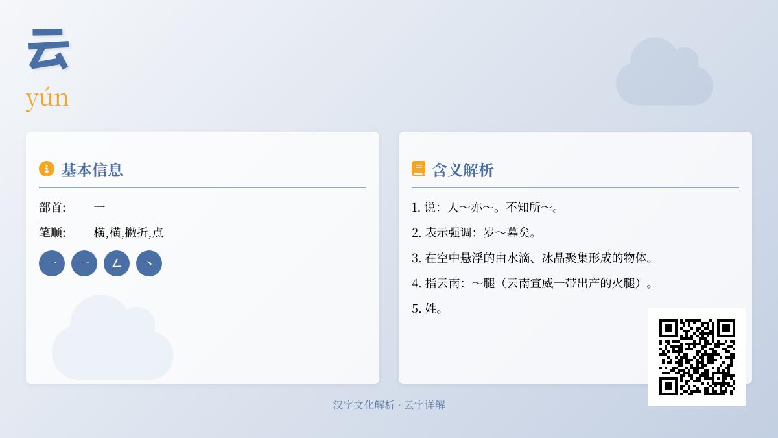Click the QR code image
The height and width of the screenshot is (438, 778).
(x=697, y=357)
